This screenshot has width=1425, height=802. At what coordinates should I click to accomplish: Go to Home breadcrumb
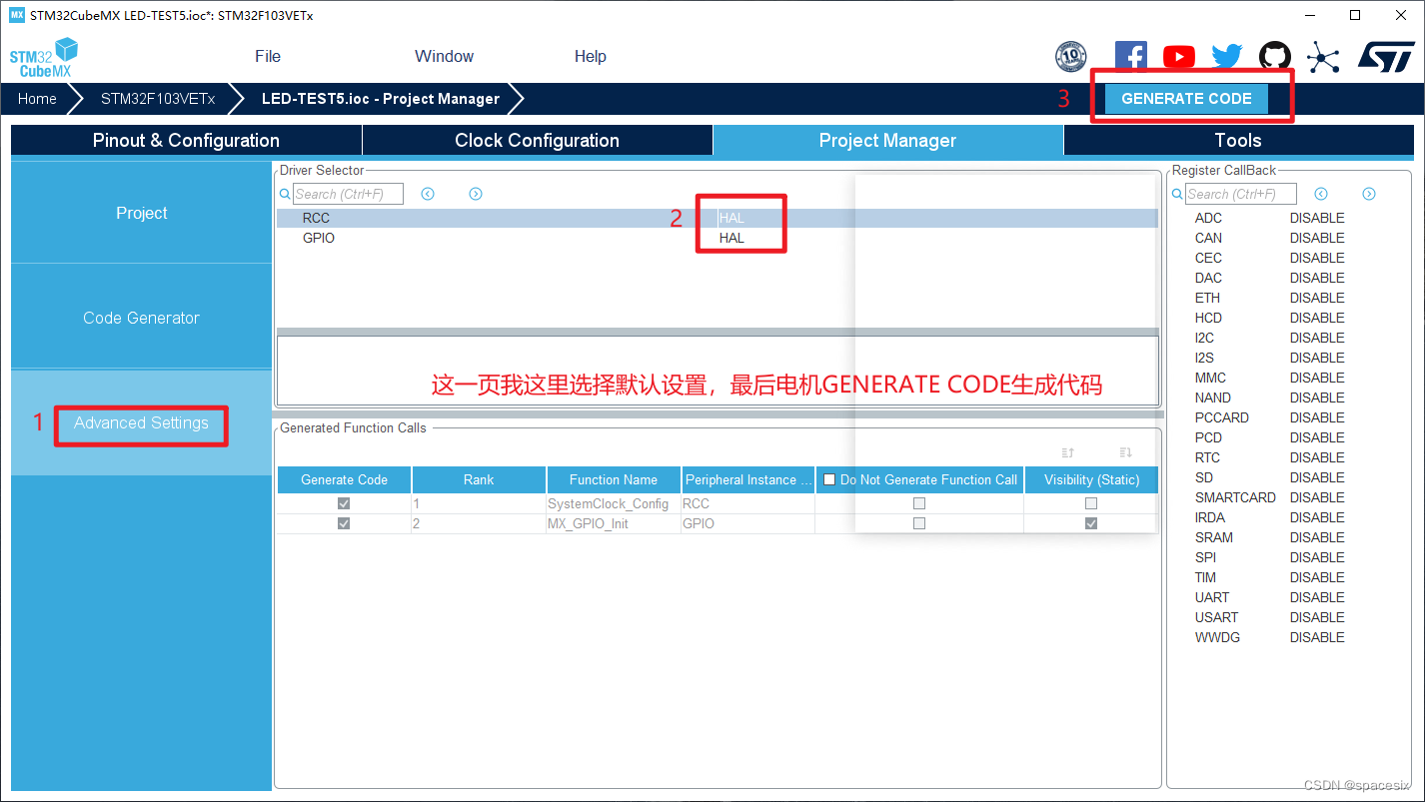tap(37, 99)
